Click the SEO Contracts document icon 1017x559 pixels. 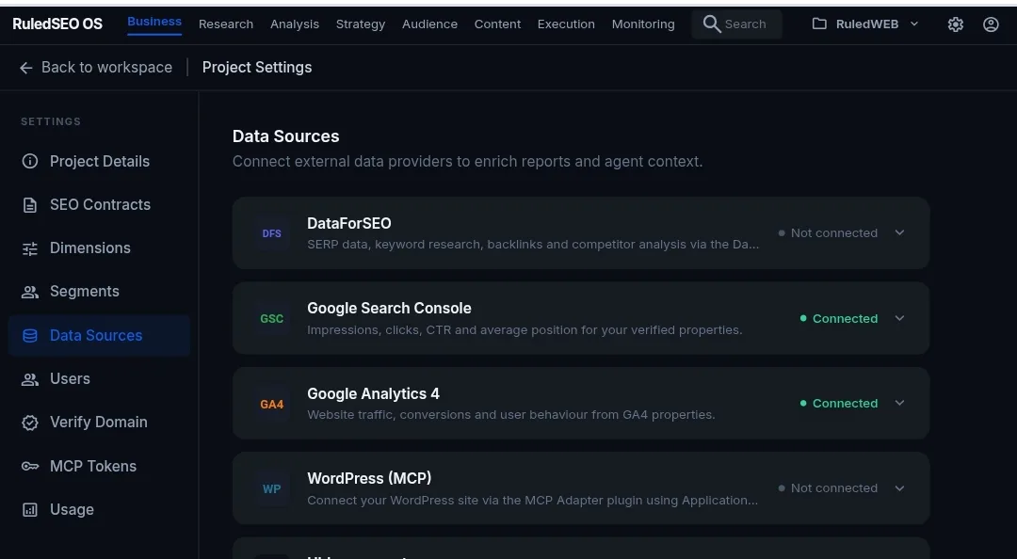tap(30, 205)
